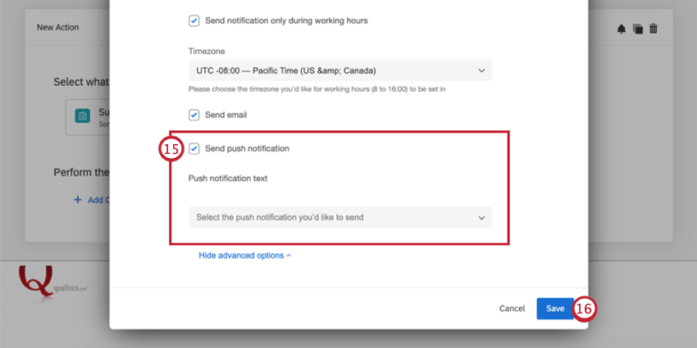Click step marker 15 circle
The width and height of the screenshot is (697, 348).
point(171,149)
